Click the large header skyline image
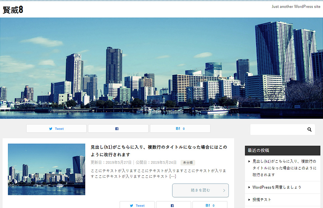Viewport: 323px width, 208px height. 161,68
